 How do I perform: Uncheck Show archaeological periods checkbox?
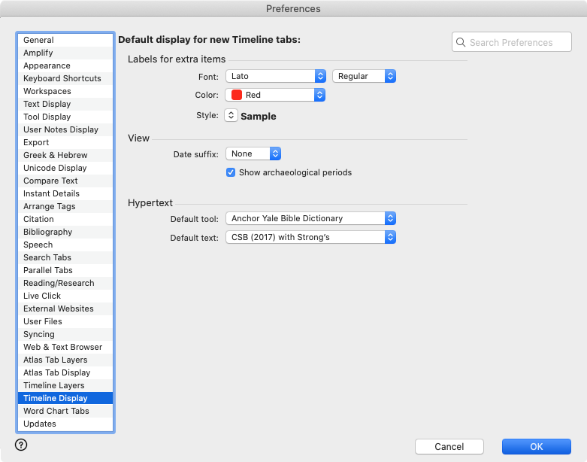(231, 173)
